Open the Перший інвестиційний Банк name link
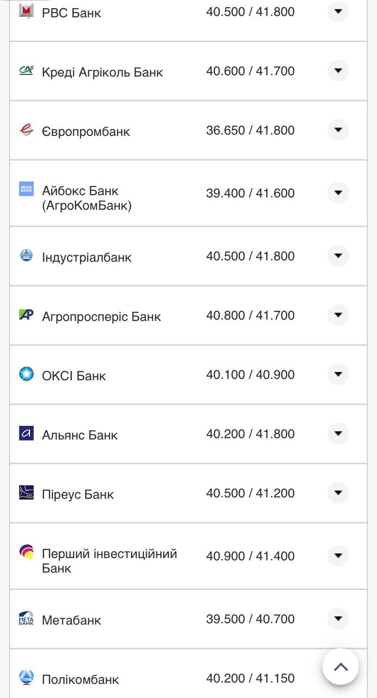Viewport: 377px width, 698px height. click(109, 561)
